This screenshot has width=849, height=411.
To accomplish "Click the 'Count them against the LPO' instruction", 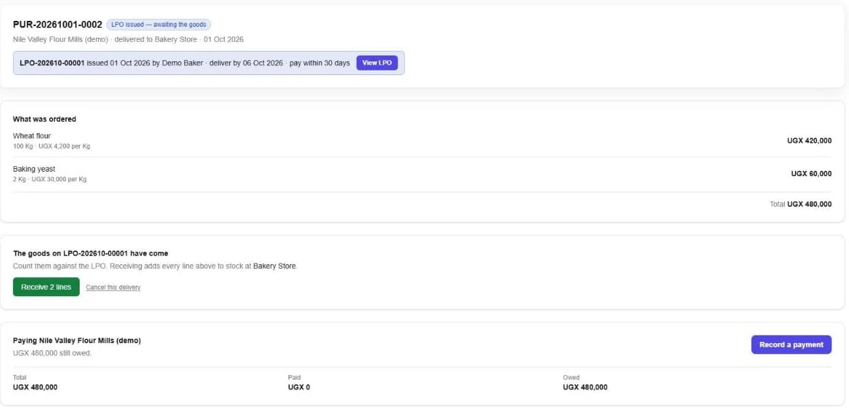I will click(155, 266).
